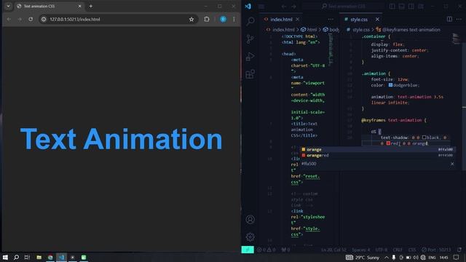Screen dimensions: 466x262
Task: Open the browser profile avatar
Action: point(223,20)
